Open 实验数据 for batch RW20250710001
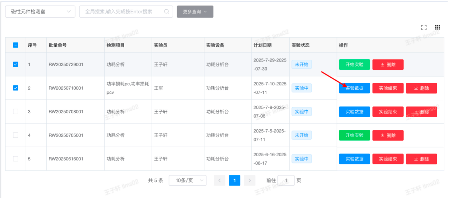 (x=354, y=88)
